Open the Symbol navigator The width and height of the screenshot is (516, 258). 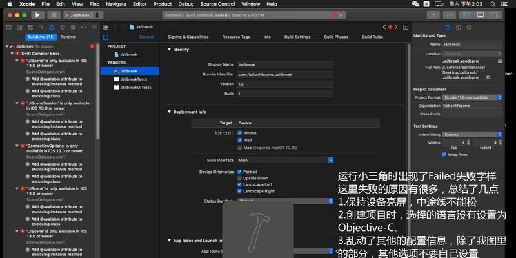point(30,27)
